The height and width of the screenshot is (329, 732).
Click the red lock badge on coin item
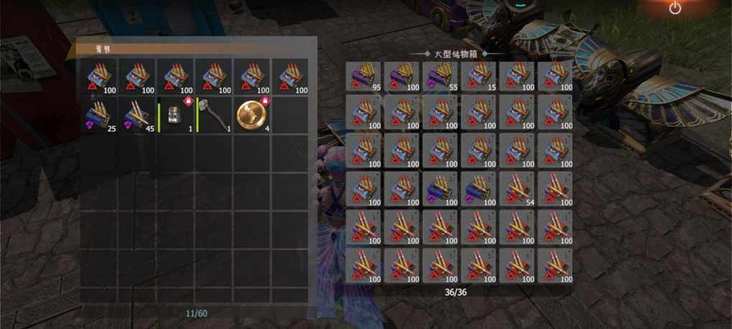click(266, 101)
